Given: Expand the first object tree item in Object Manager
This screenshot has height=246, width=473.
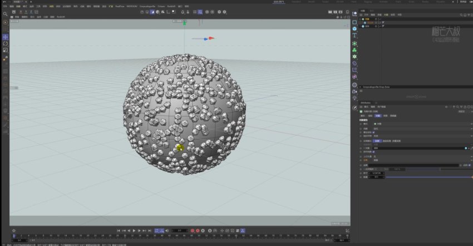Looking at the screenshot, I should [361, 18].
